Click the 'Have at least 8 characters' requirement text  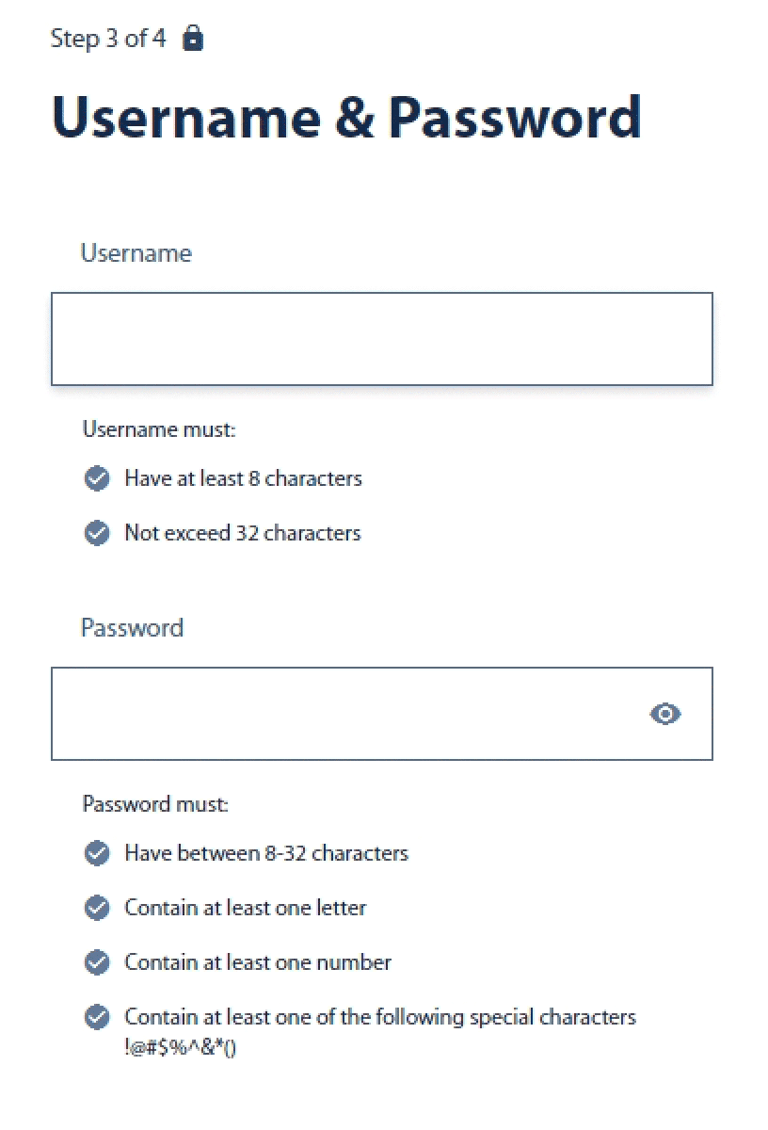pyautogui.click(x=243, y=478)
